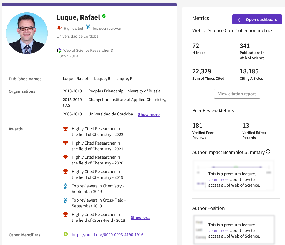The height and width of the screenshot is (245, 285).
Task: Click ribbon icon for Top reviewers in Cross-Field
Action: pyautogui.click(x=65, y=200)
